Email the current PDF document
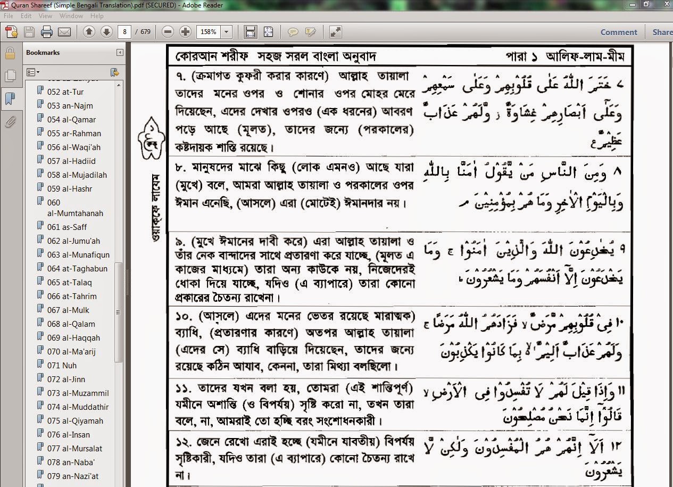This screenshot has width=673, height=487. (x=63, y=32)
